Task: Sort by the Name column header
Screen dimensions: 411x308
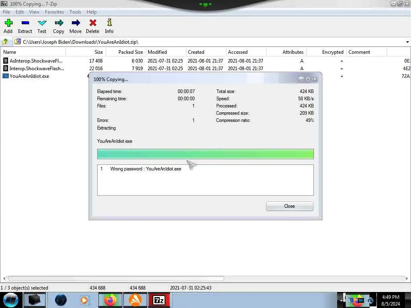Action: (x=33, y=52)
